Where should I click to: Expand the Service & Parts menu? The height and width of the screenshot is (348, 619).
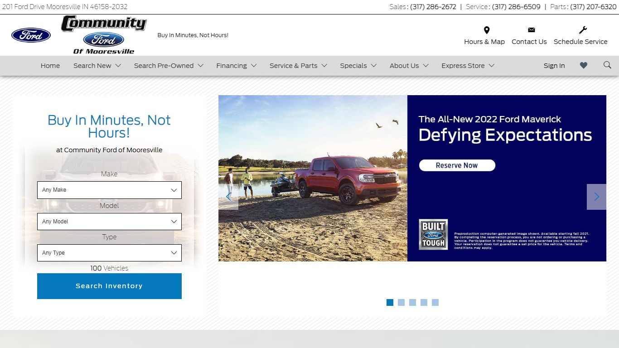[298, 66]
